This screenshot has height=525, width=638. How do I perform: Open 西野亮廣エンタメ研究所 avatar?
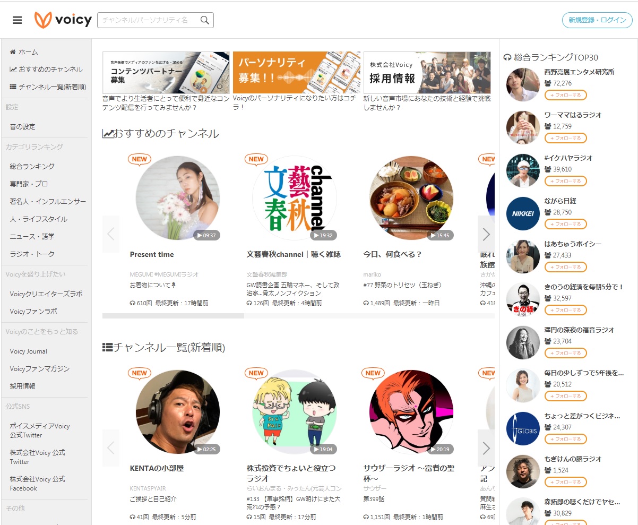click(x=523, y=85)
